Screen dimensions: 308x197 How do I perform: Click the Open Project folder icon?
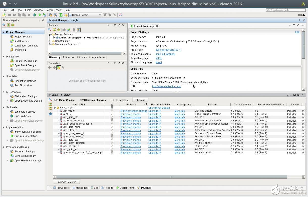click(x=4, y=15)
